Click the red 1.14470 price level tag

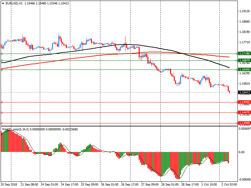tap(244, 112)
